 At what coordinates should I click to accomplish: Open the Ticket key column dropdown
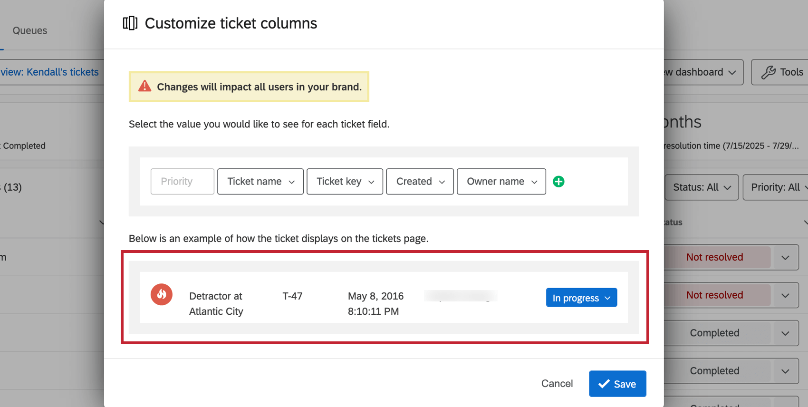[345, 182]
